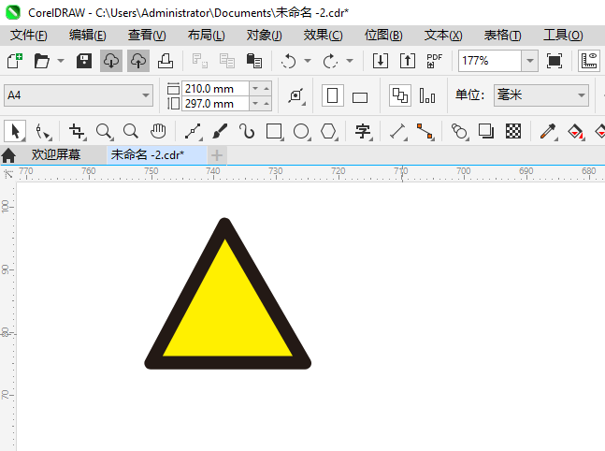Click the Cut icon
The width and height of the screenshot is (605, 451).
[x=200, y=61]
